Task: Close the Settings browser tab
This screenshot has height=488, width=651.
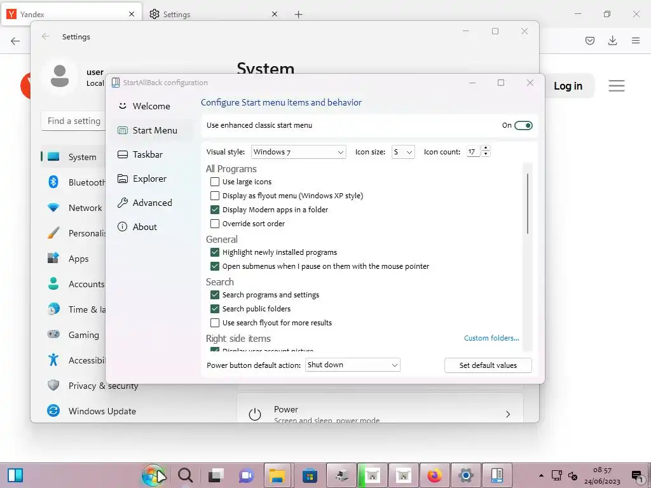Action: click(275, 14)
